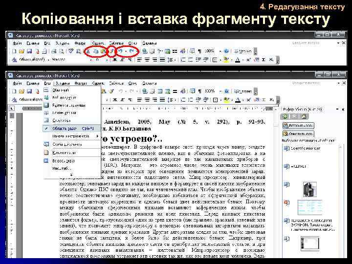Click camera image thumbnail in clipboard pane
Screen dimensions: 352x264
(x=310, y=189)
